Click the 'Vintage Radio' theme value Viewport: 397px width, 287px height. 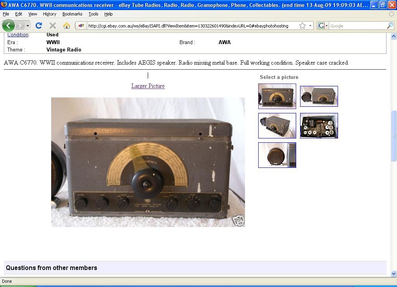tap(64, 50)
